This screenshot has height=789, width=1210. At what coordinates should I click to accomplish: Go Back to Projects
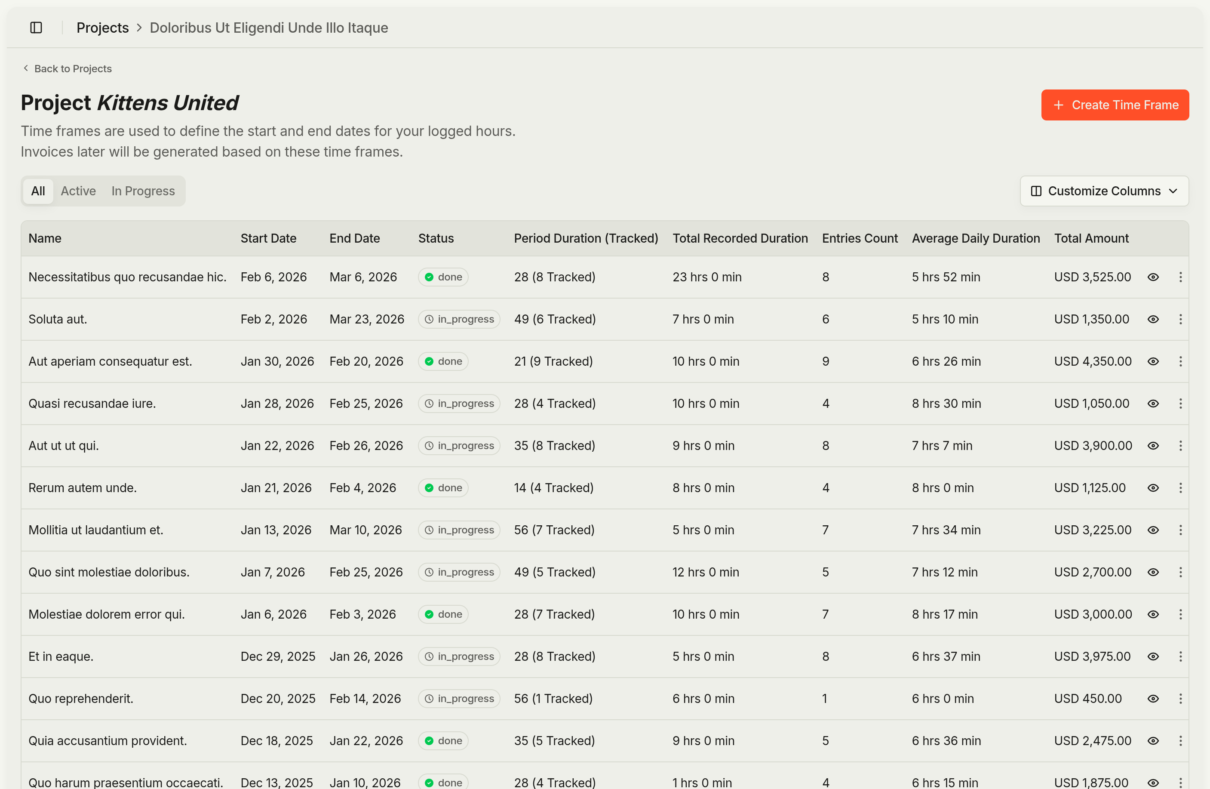pyautogui.click(x=67, y=69)
